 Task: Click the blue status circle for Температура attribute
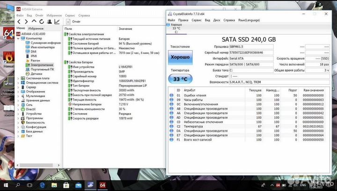[171, 126]
